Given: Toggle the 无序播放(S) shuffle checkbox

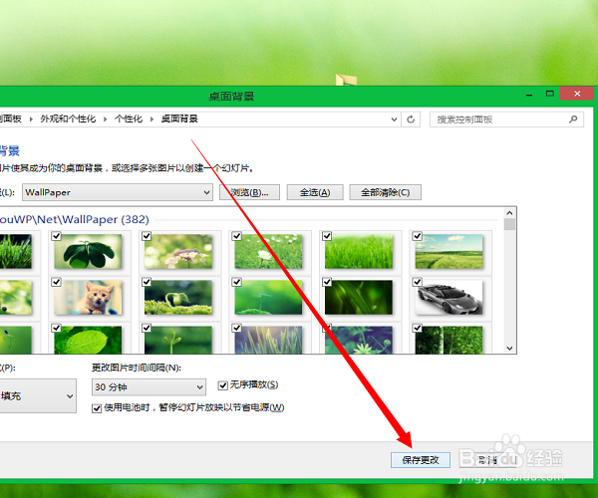Looking at the screenshot, I should coord(222,385).
